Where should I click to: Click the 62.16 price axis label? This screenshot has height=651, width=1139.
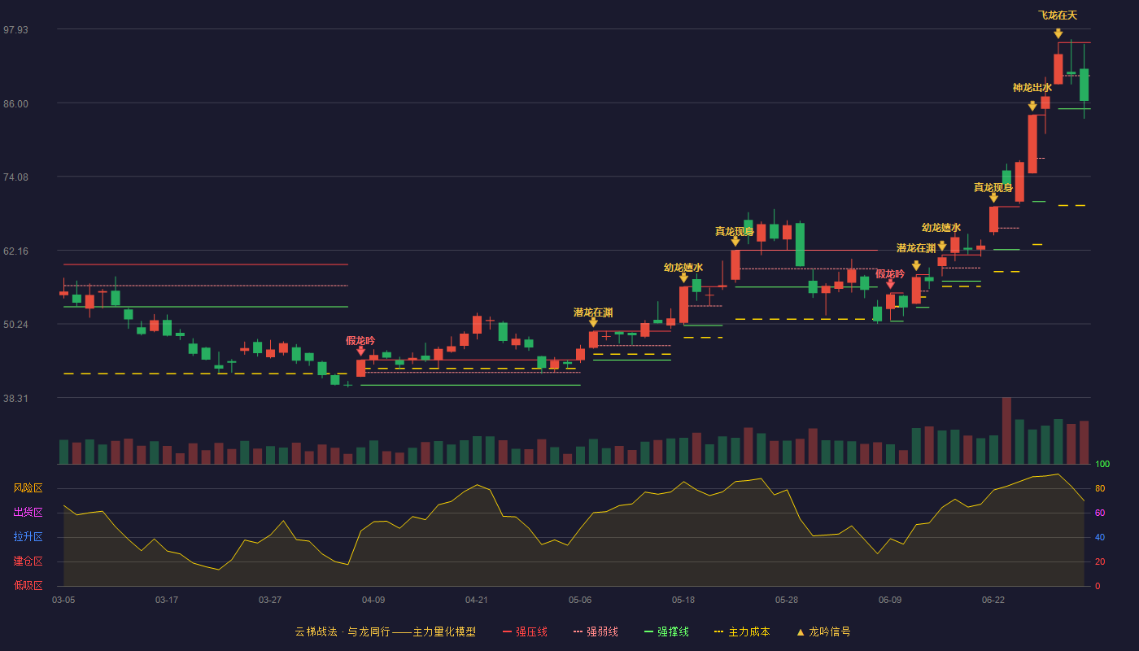[15, 251]
